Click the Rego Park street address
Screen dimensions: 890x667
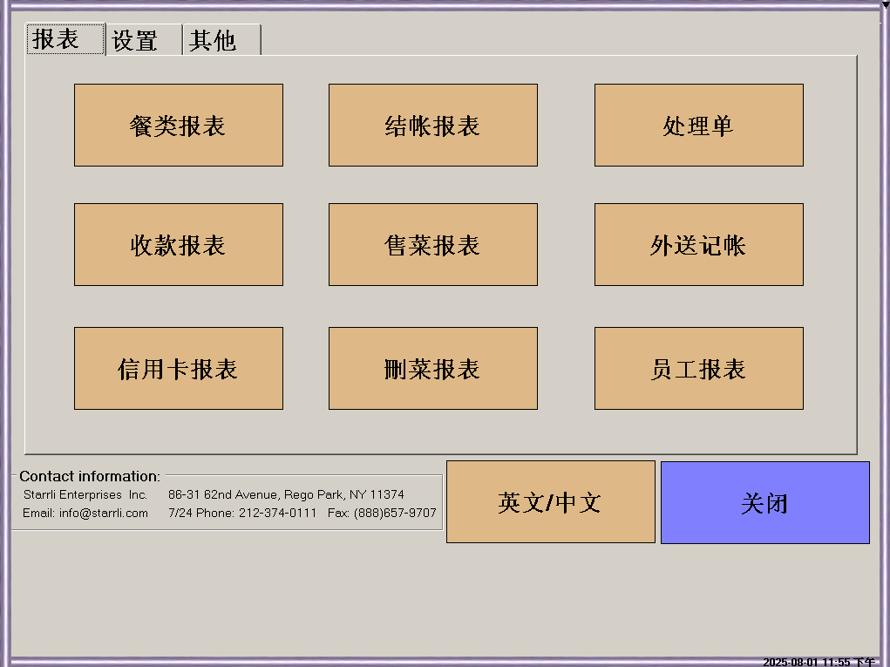(x=286, y=494)
